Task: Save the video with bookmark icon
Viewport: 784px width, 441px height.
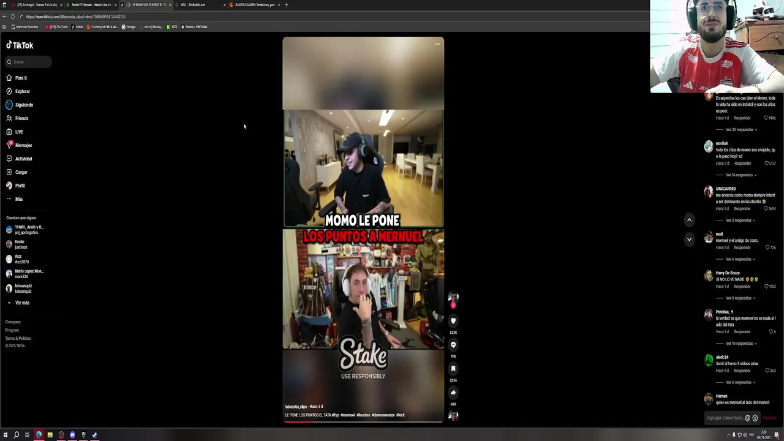Action: [453, 369]
